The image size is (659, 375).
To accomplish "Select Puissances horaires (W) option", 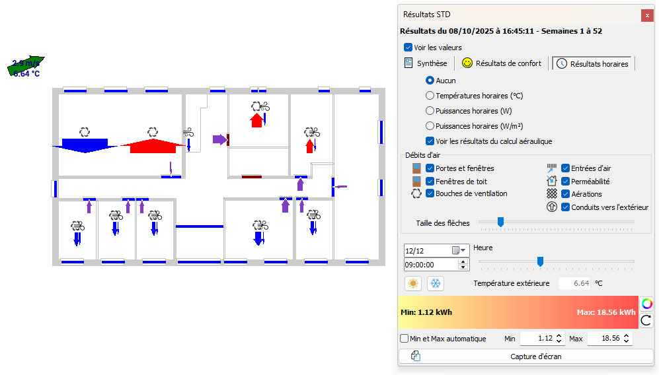I will point(430,111).
